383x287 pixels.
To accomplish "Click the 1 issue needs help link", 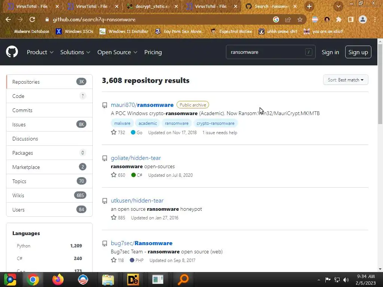I will tap(220, 133).
